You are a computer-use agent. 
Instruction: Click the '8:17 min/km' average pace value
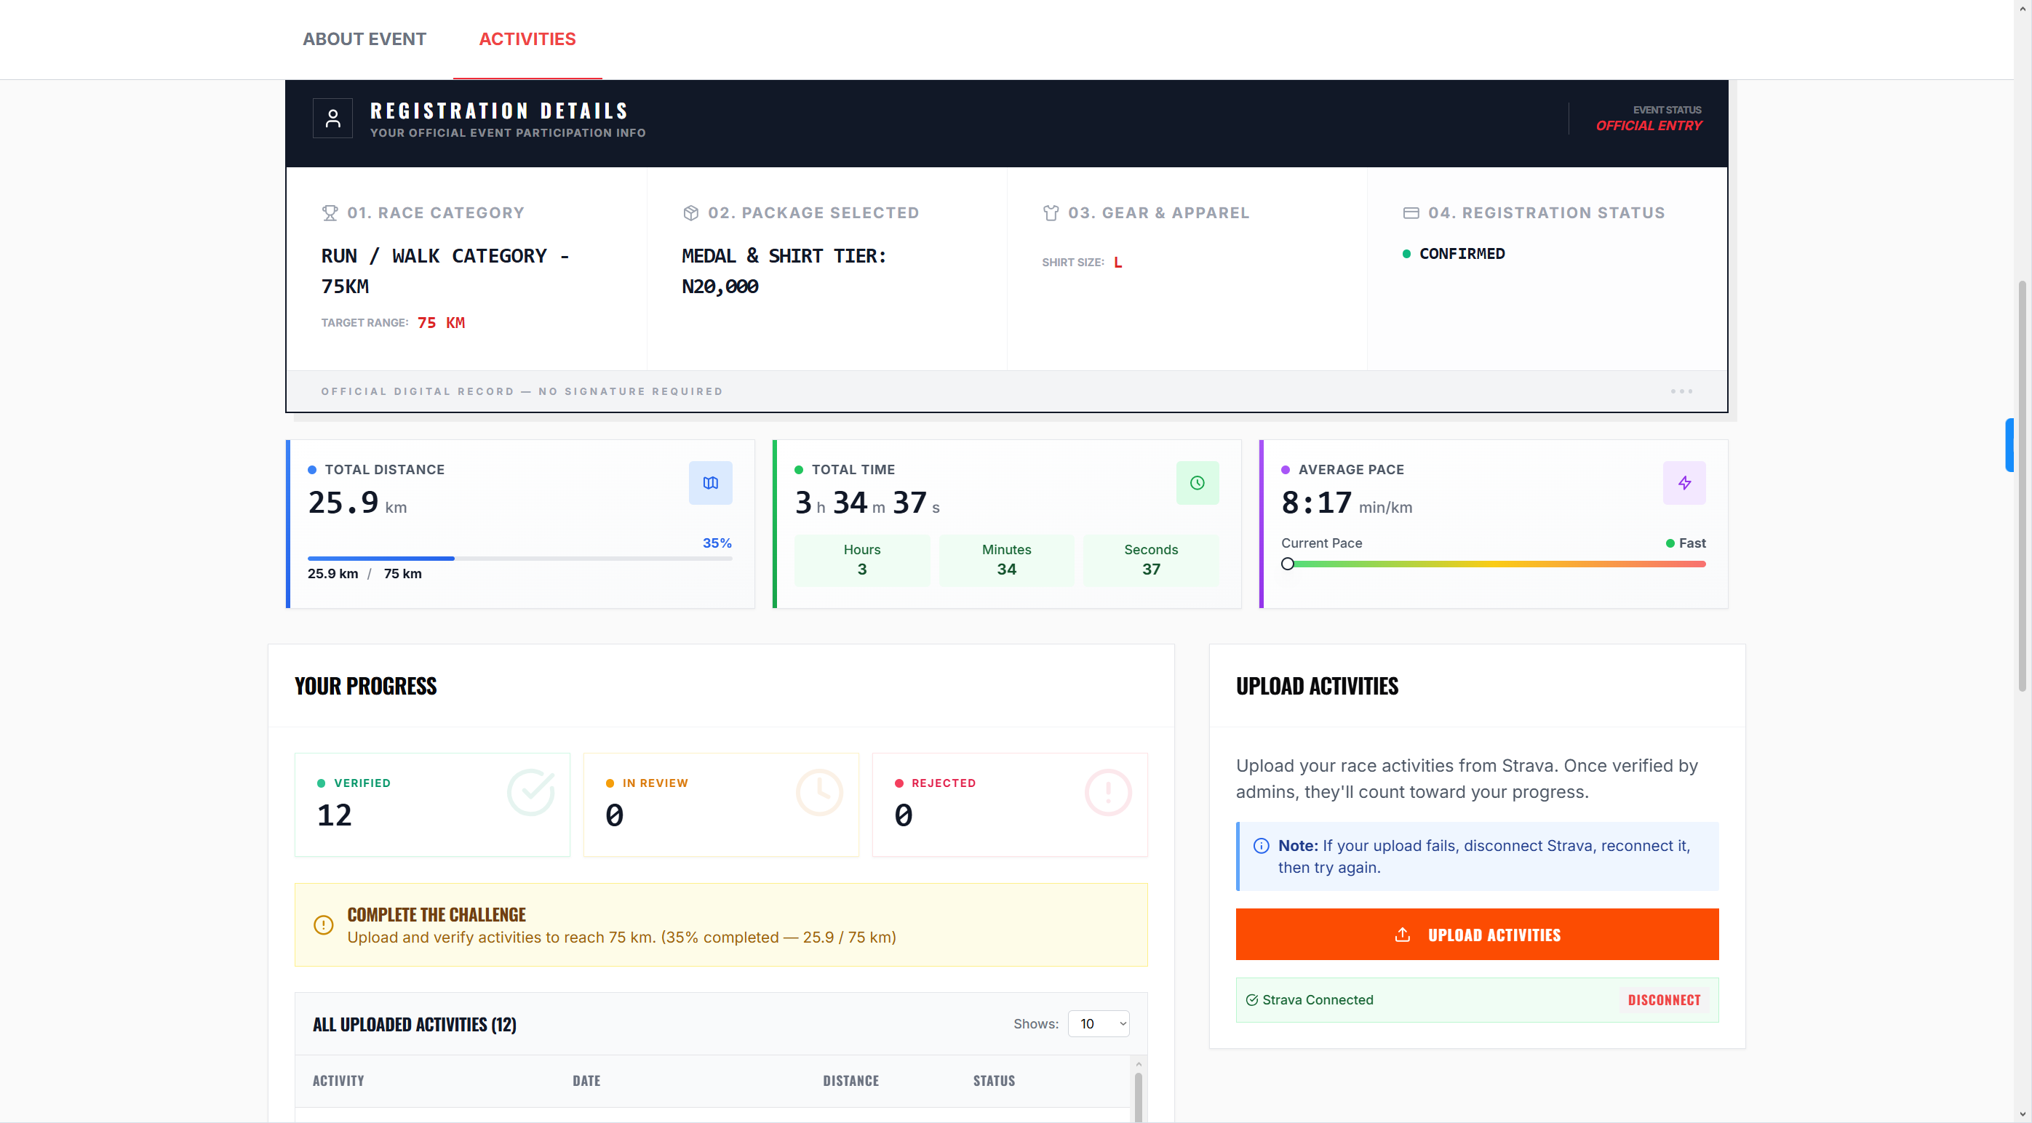[1347, 503]
